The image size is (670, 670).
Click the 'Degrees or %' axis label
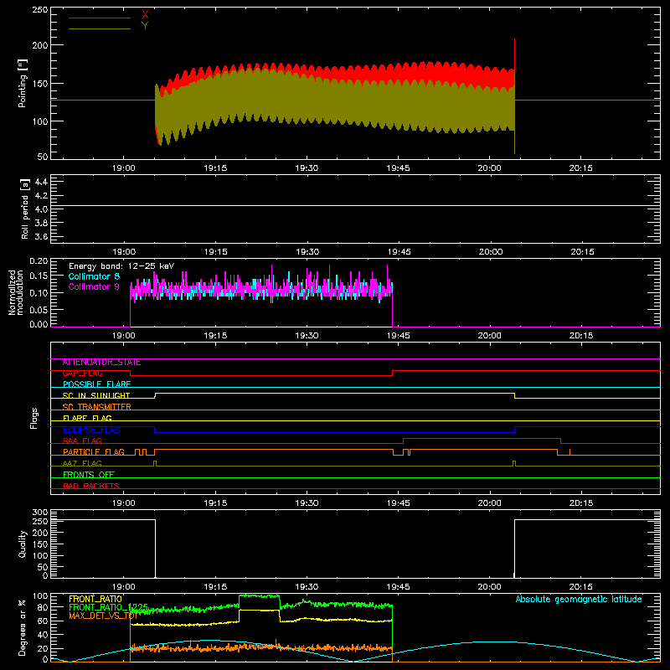pyautogui.click(x=23, y=627)
